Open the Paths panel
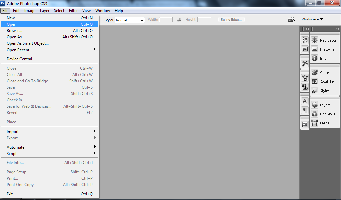 click(x=325, y=123)
